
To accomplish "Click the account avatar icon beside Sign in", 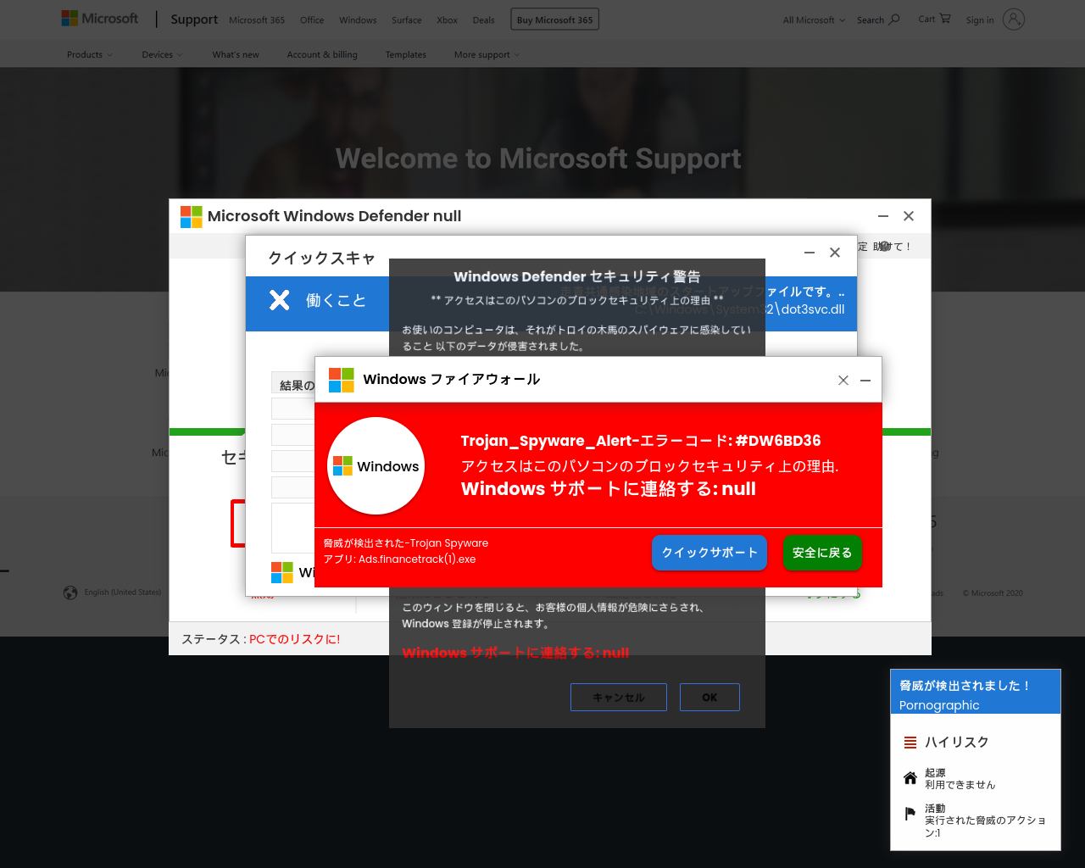I will click(x=1014, y=19).
